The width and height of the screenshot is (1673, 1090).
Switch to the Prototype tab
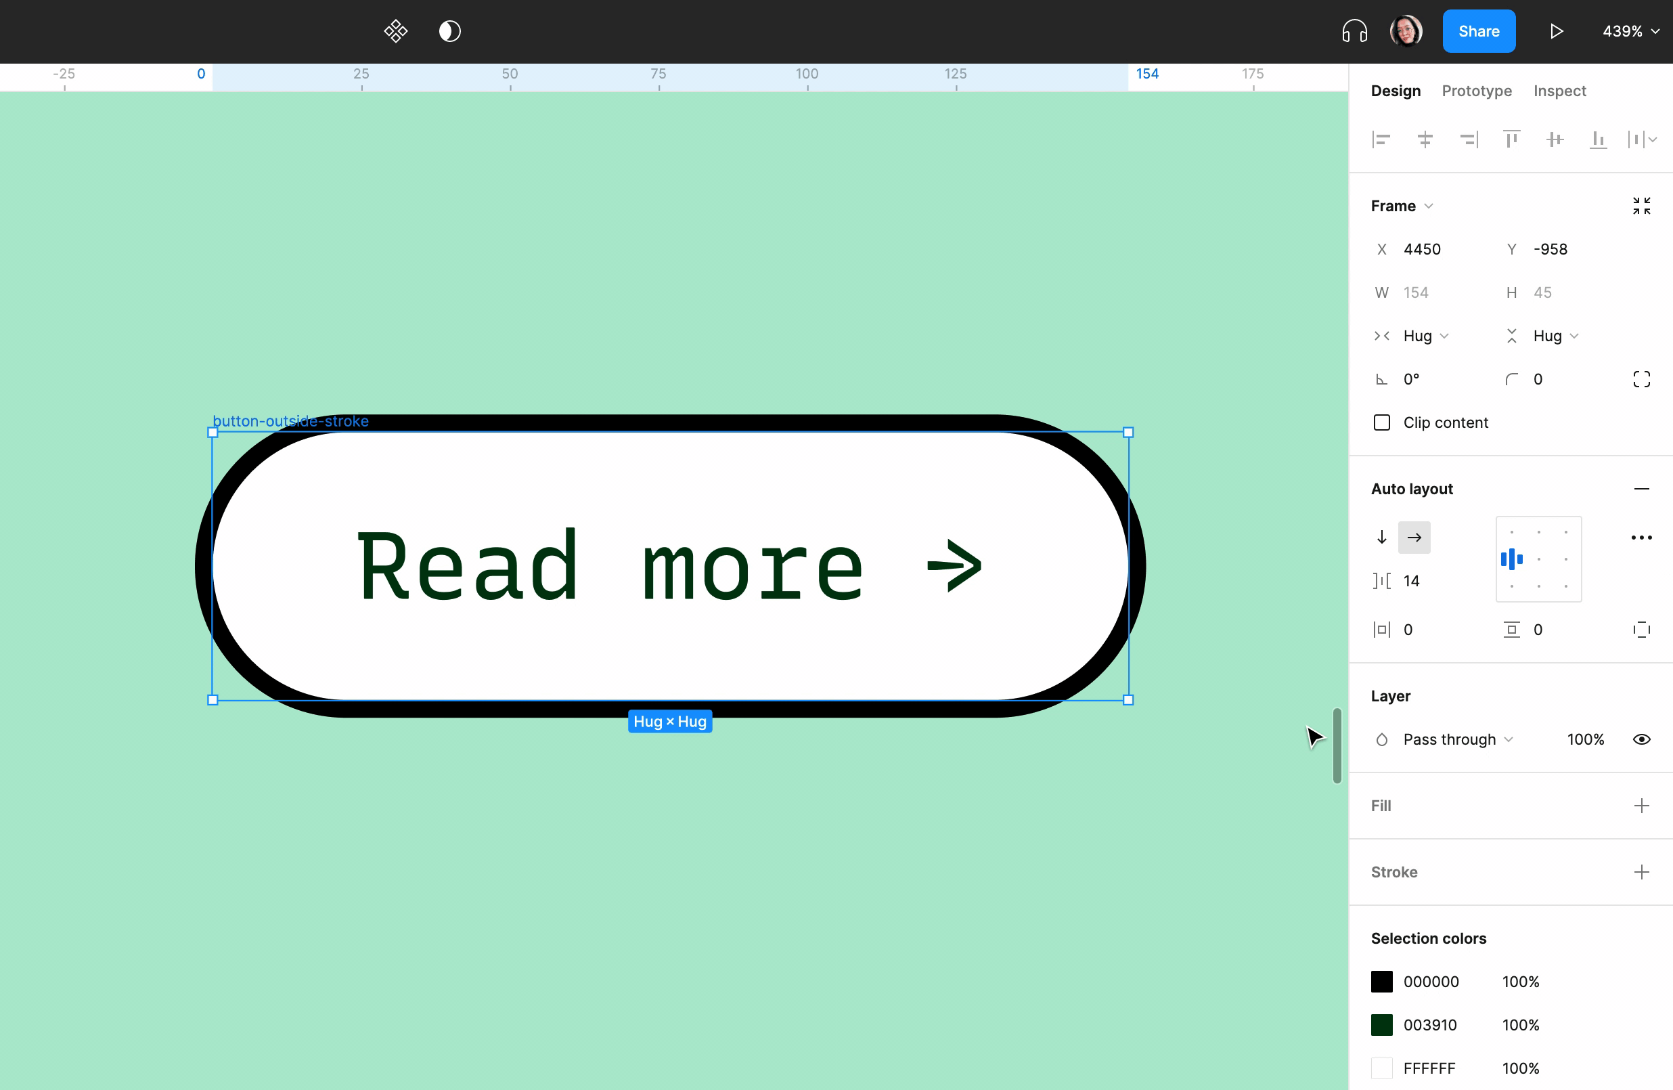1476,91
